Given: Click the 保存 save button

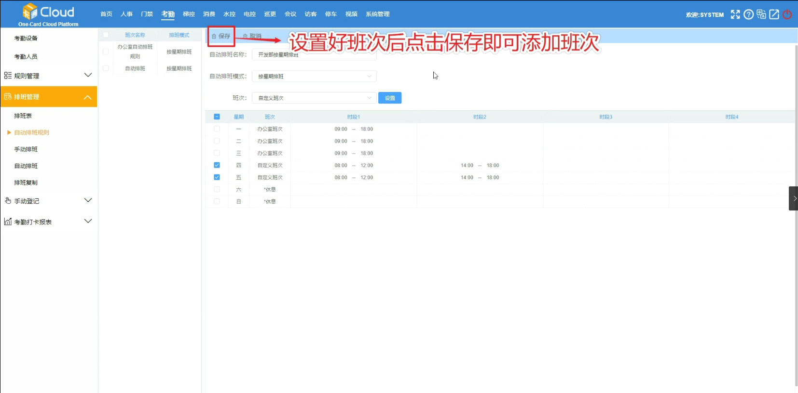Looking at the screenshot, I should [x=221, y=36].
